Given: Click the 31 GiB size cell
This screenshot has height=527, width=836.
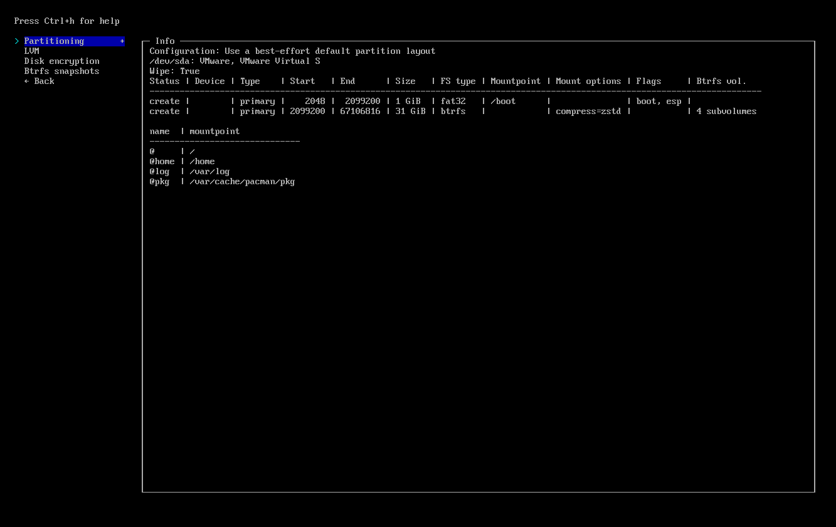Looking at the screenshot, I should pos(410,111).
